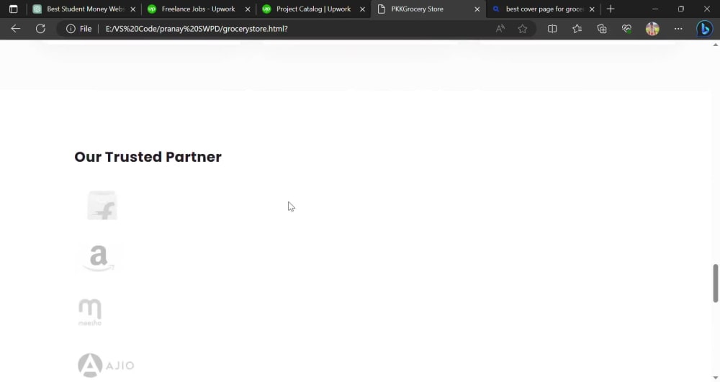This screenshot has height=382, width=720.
Task: Close the Freelance Jobs - Upwork tab
Action: click(248, 9)
